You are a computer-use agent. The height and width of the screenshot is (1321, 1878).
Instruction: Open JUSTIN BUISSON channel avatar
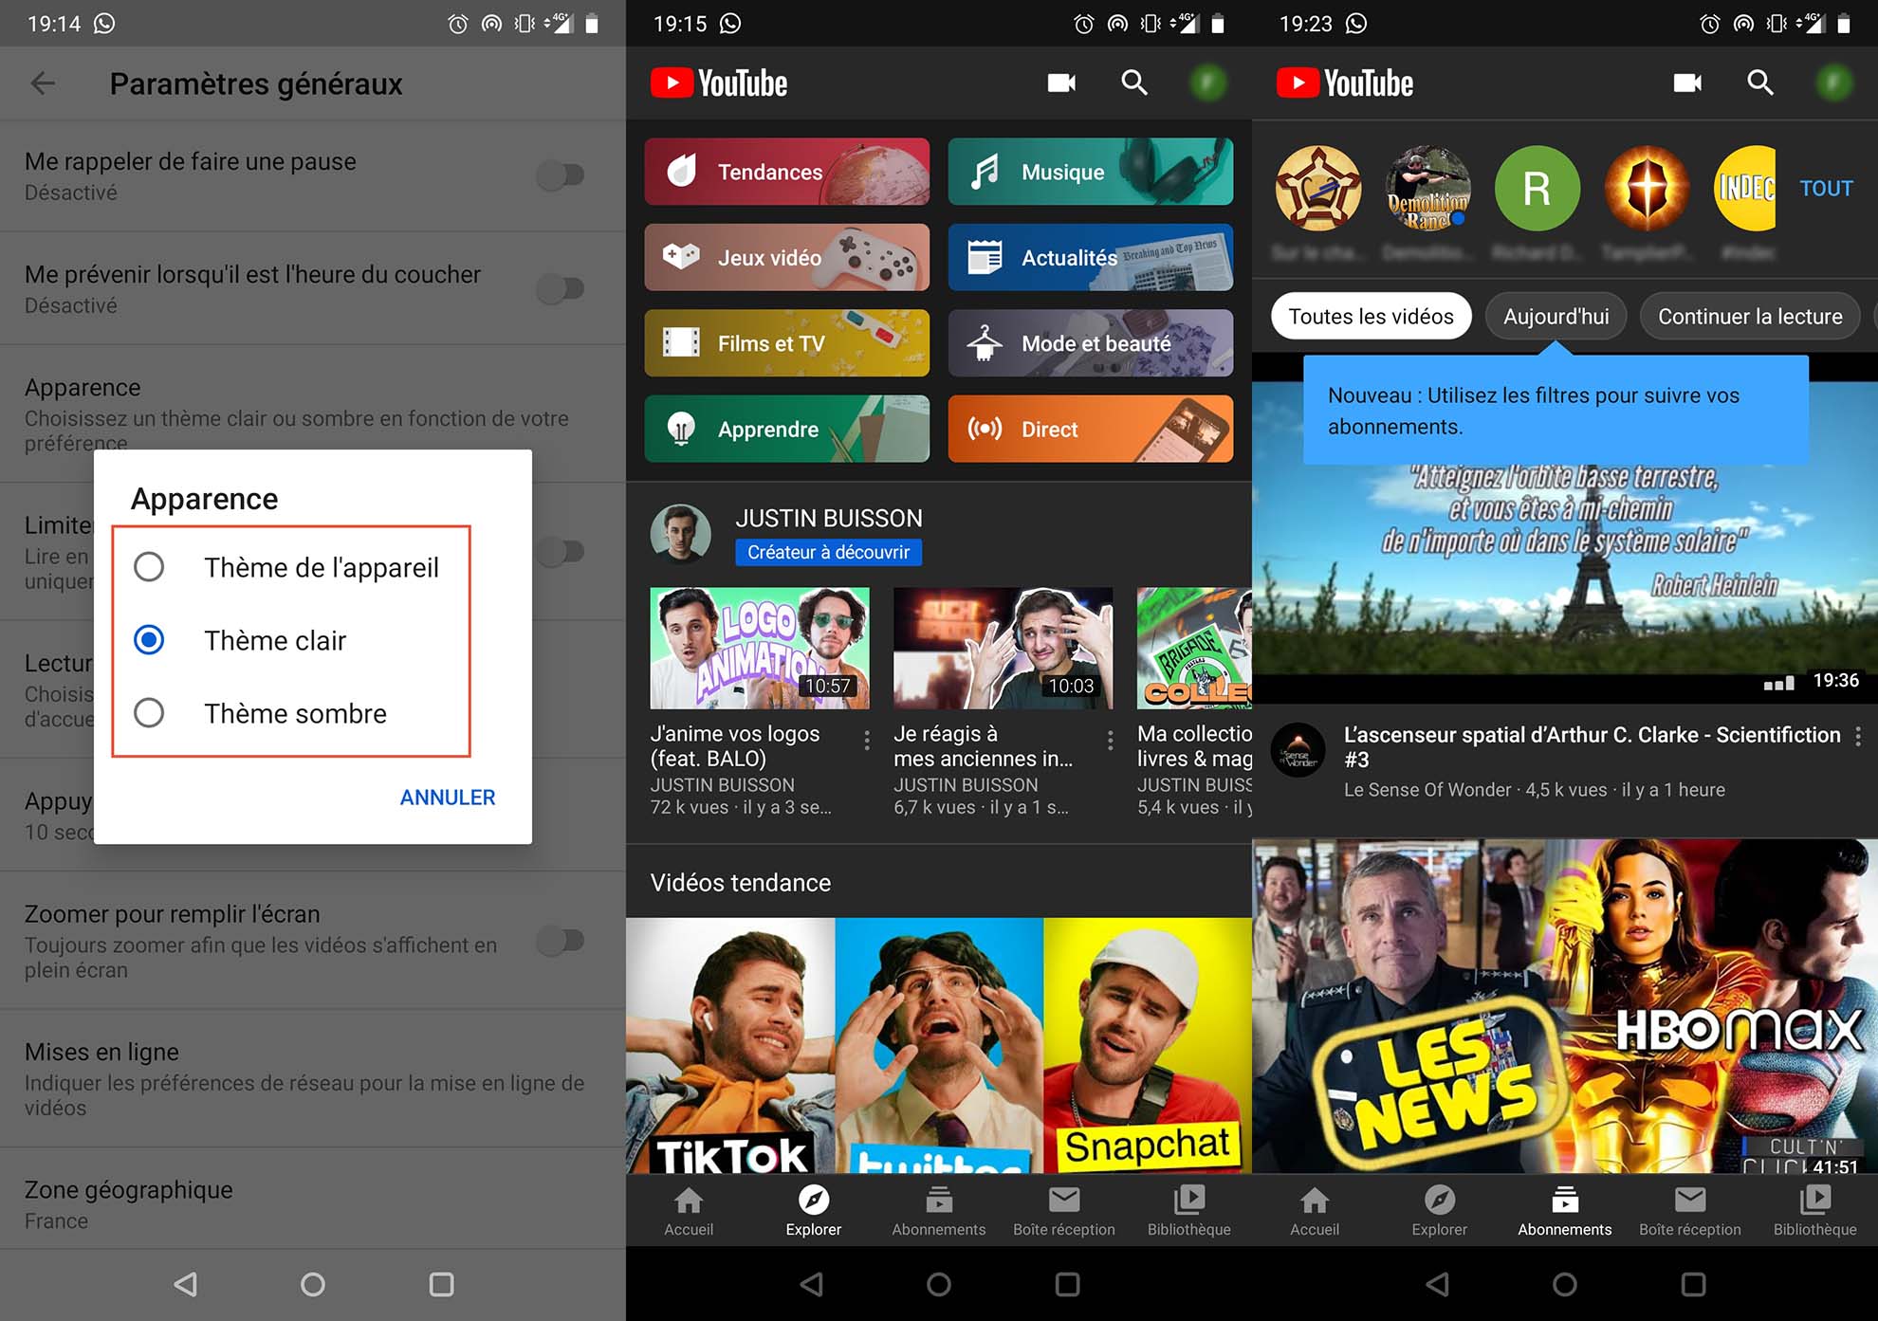click(680, 534)
